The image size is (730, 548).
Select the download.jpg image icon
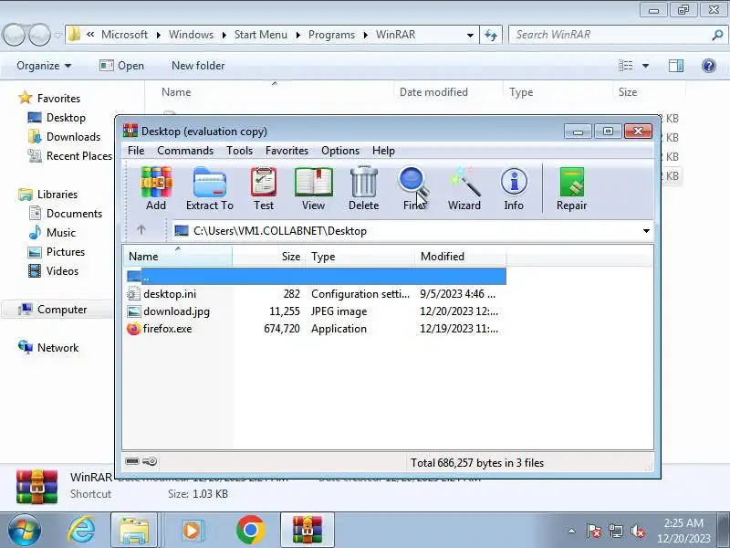(x=133, y=311)
